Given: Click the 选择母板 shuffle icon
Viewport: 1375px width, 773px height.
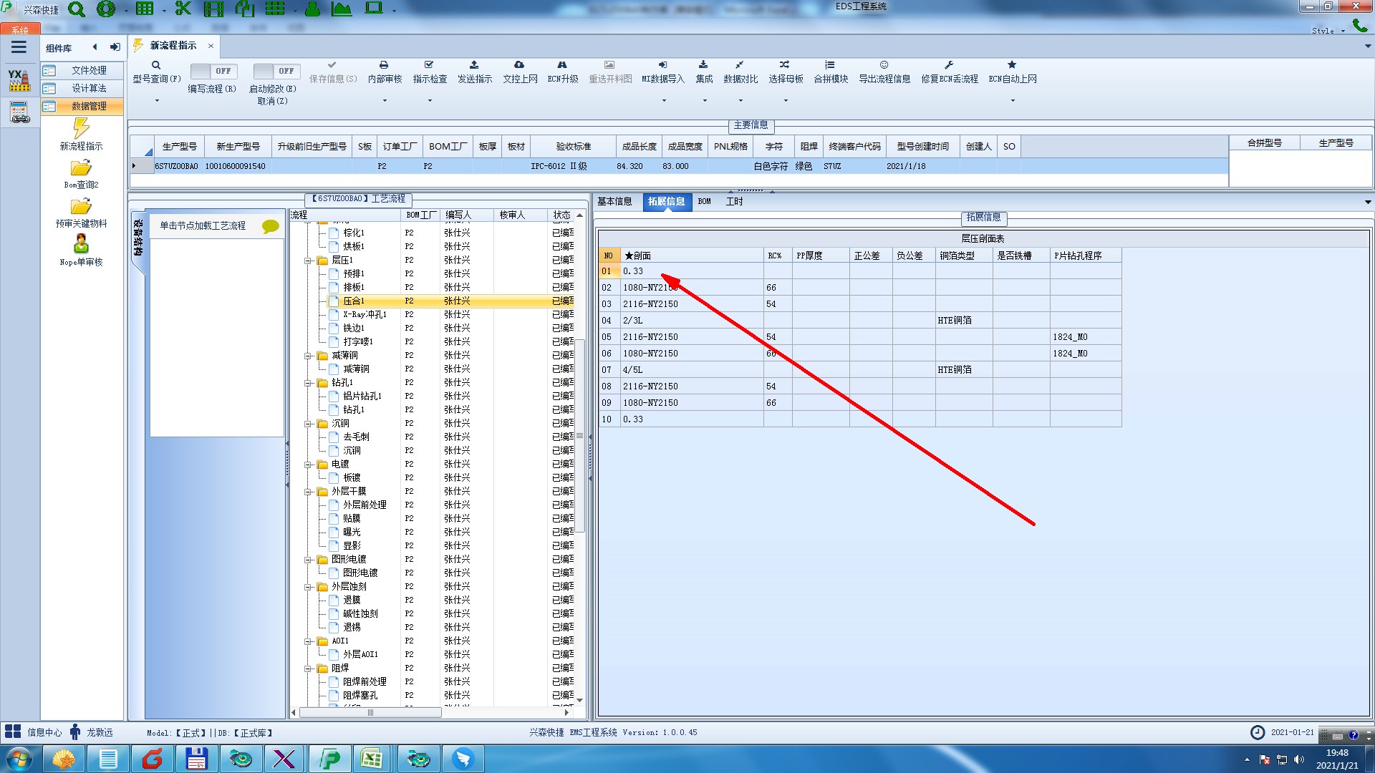Looking at the screenshot, I should [x=785, y=65].
